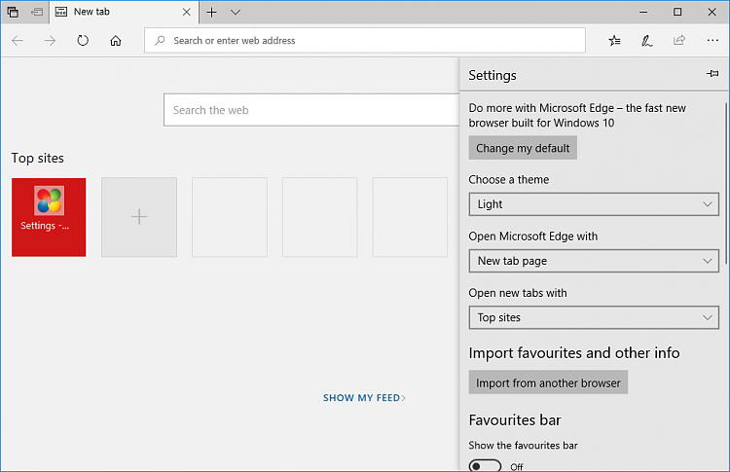Go forward with the forward arrow

(x=50, y=41)
